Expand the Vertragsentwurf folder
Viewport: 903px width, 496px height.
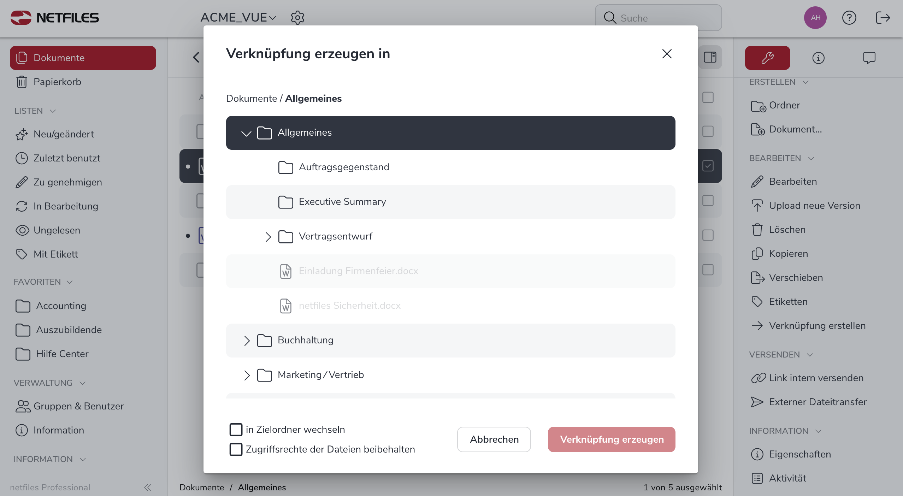coord(268,237)
